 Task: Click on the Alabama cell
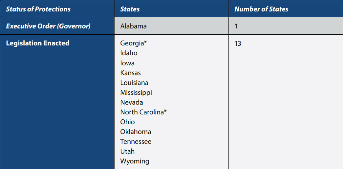(133, 26)
